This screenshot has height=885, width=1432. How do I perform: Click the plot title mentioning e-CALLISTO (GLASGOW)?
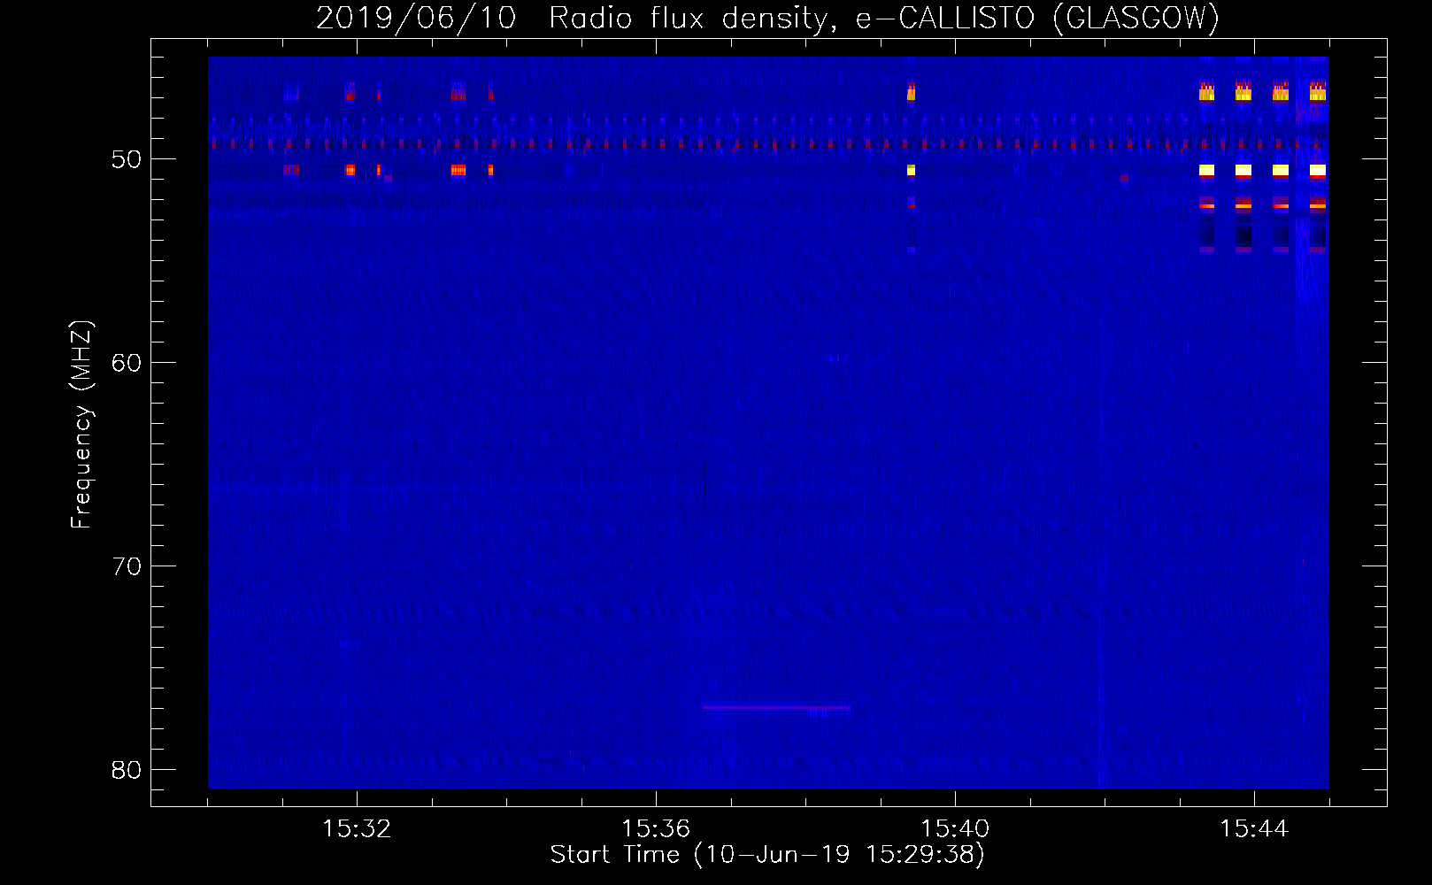coord(767,18)
